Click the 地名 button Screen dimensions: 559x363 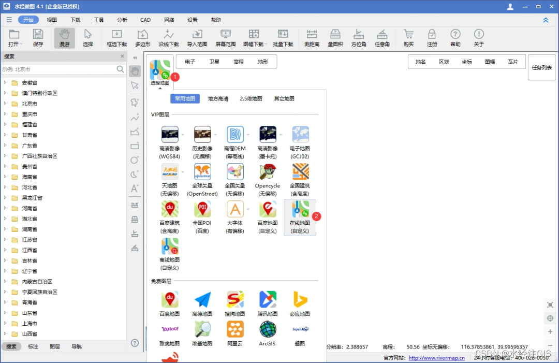(421, 62)
